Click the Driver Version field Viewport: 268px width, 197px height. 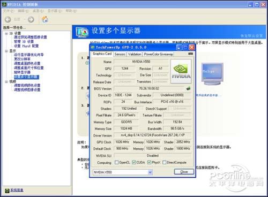tap(152, 135)
